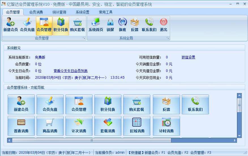Click 今天充值总金额 label

click(148, 71)
